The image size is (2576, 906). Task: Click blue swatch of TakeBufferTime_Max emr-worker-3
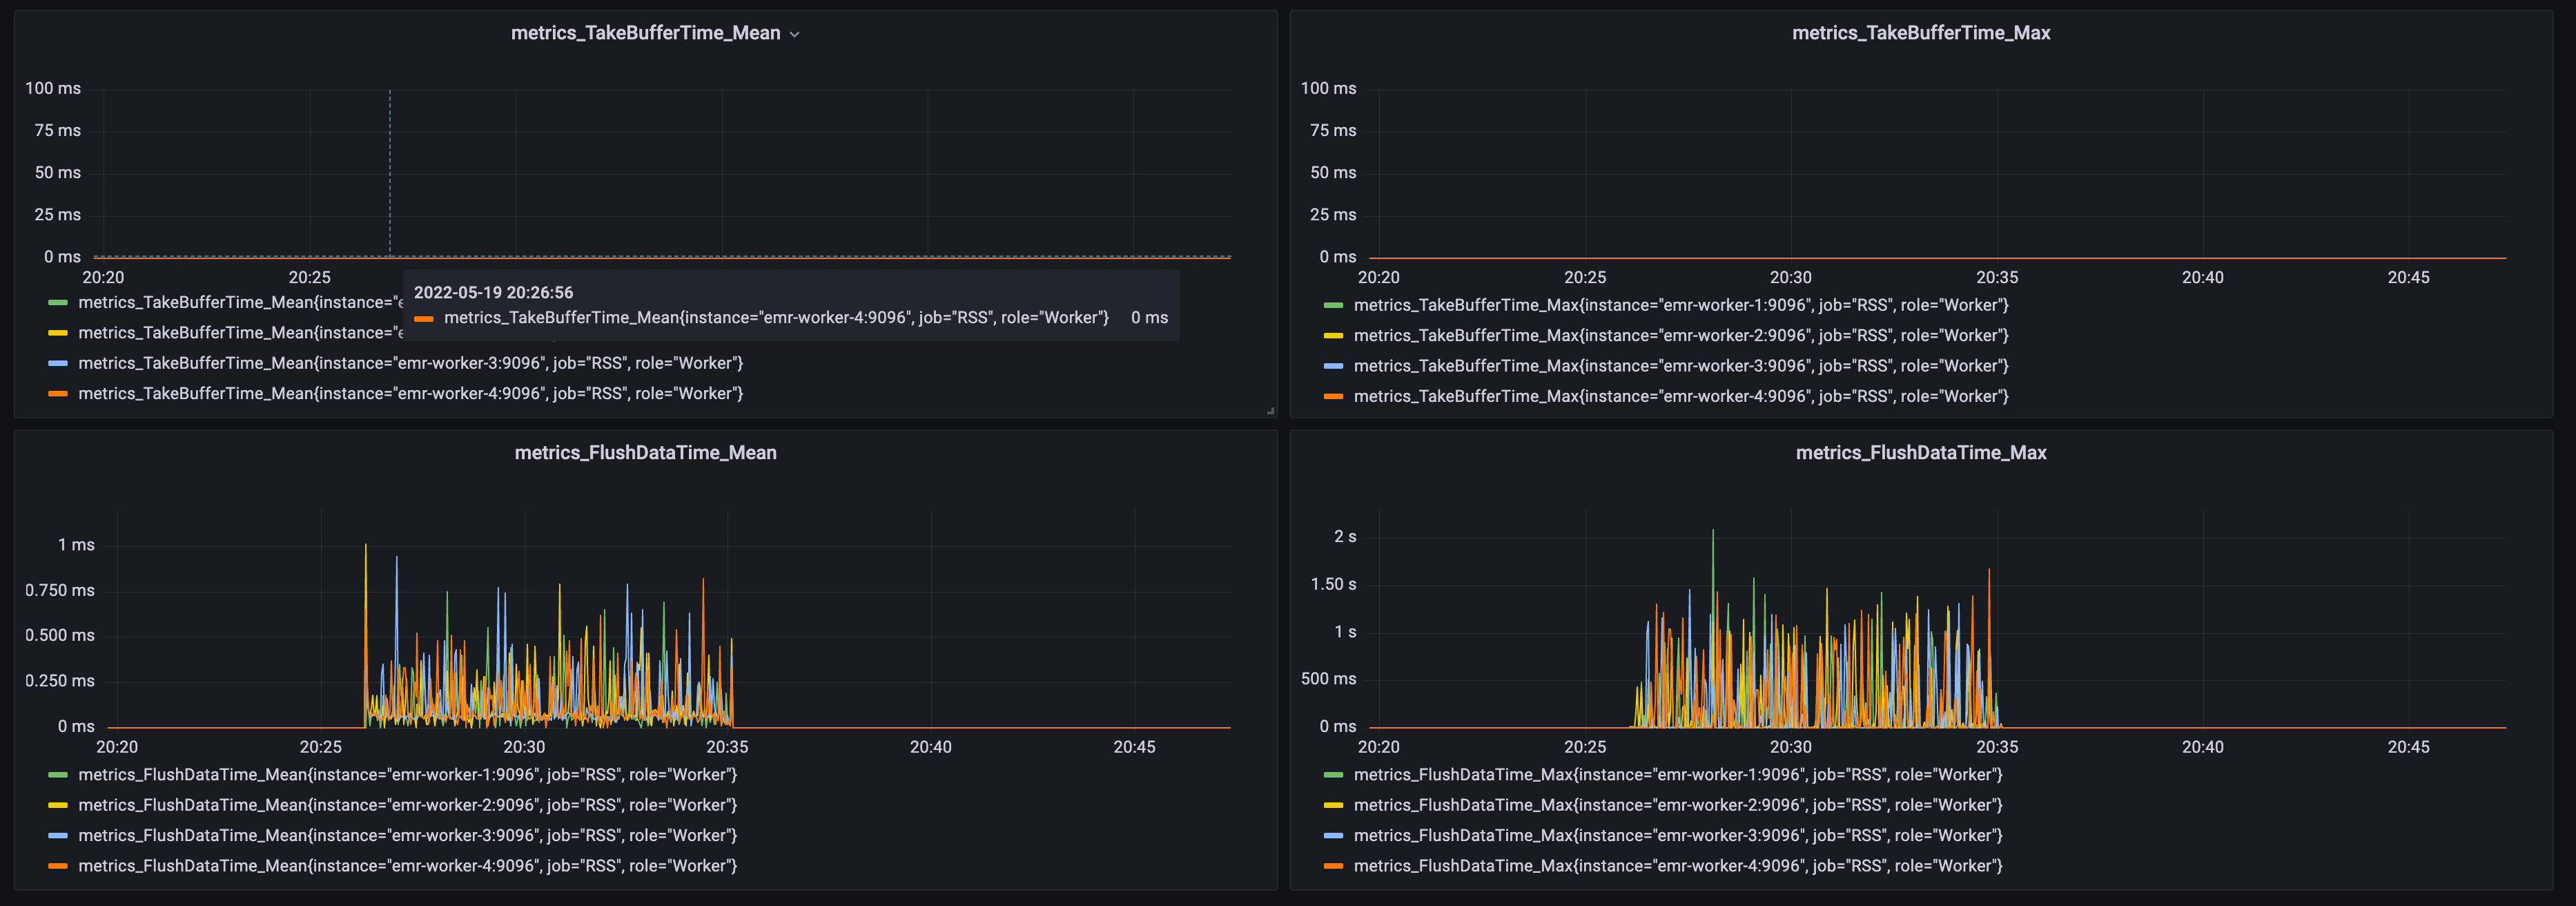pos(1333,366)
